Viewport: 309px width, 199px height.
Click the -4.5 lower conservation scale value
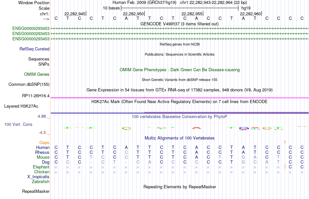click(x=42, y=133)
